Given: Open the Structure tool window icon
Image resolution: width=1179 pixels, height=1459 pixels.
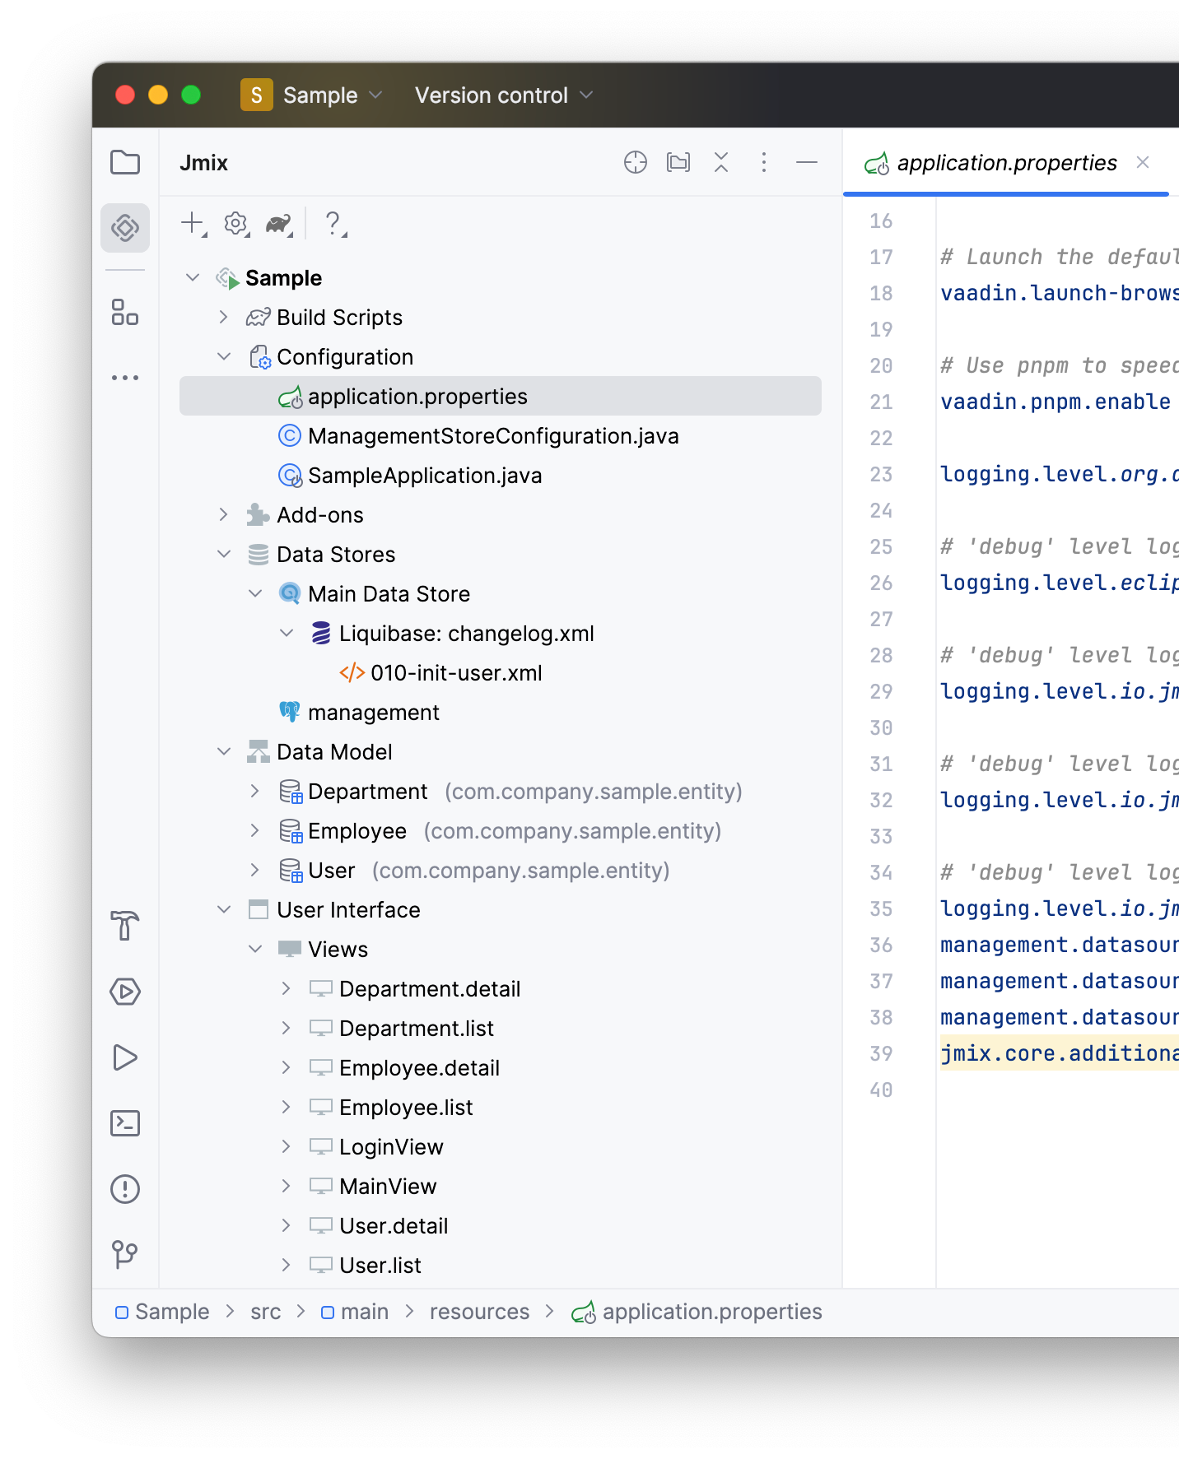Looking at the screenshot, I should (x=125, y=312).
